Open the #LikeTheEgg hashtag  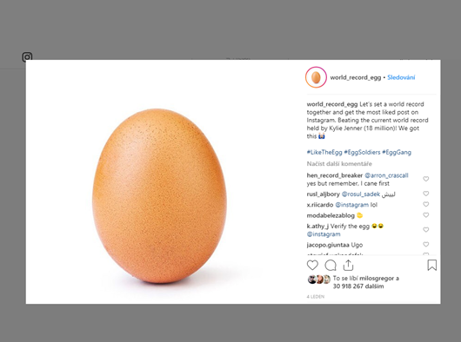324,152
